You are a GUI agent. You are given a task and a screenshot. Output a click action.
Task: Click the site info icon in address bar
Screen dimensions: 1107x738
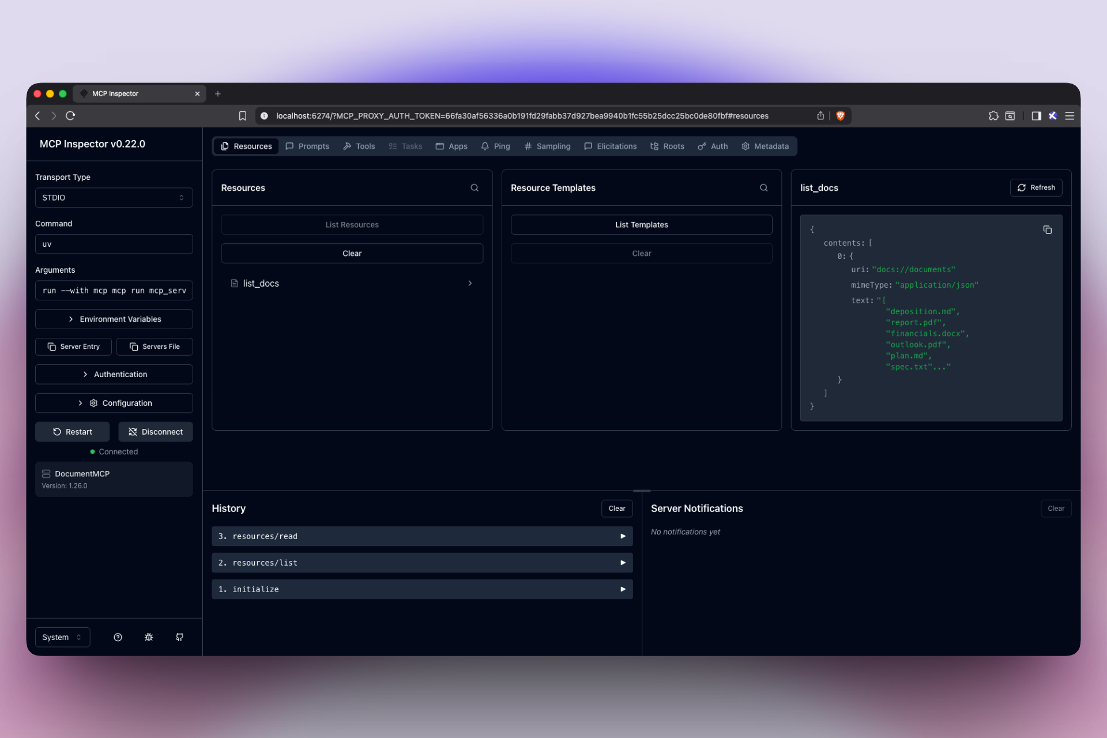click(264, 116)
